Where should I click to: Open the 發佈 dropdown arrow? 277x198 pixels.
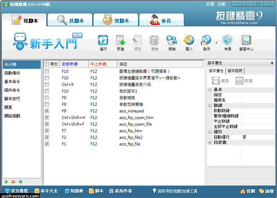[x=216, y=42]
